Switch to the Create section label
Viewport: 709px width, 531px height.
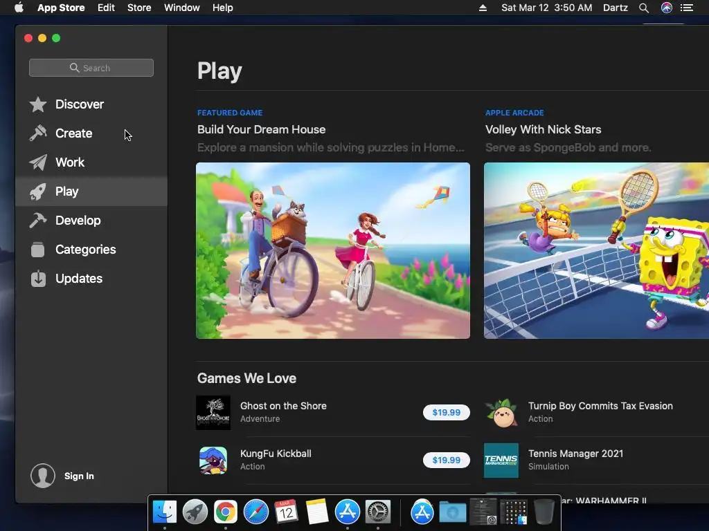click(x=73, y=133)
